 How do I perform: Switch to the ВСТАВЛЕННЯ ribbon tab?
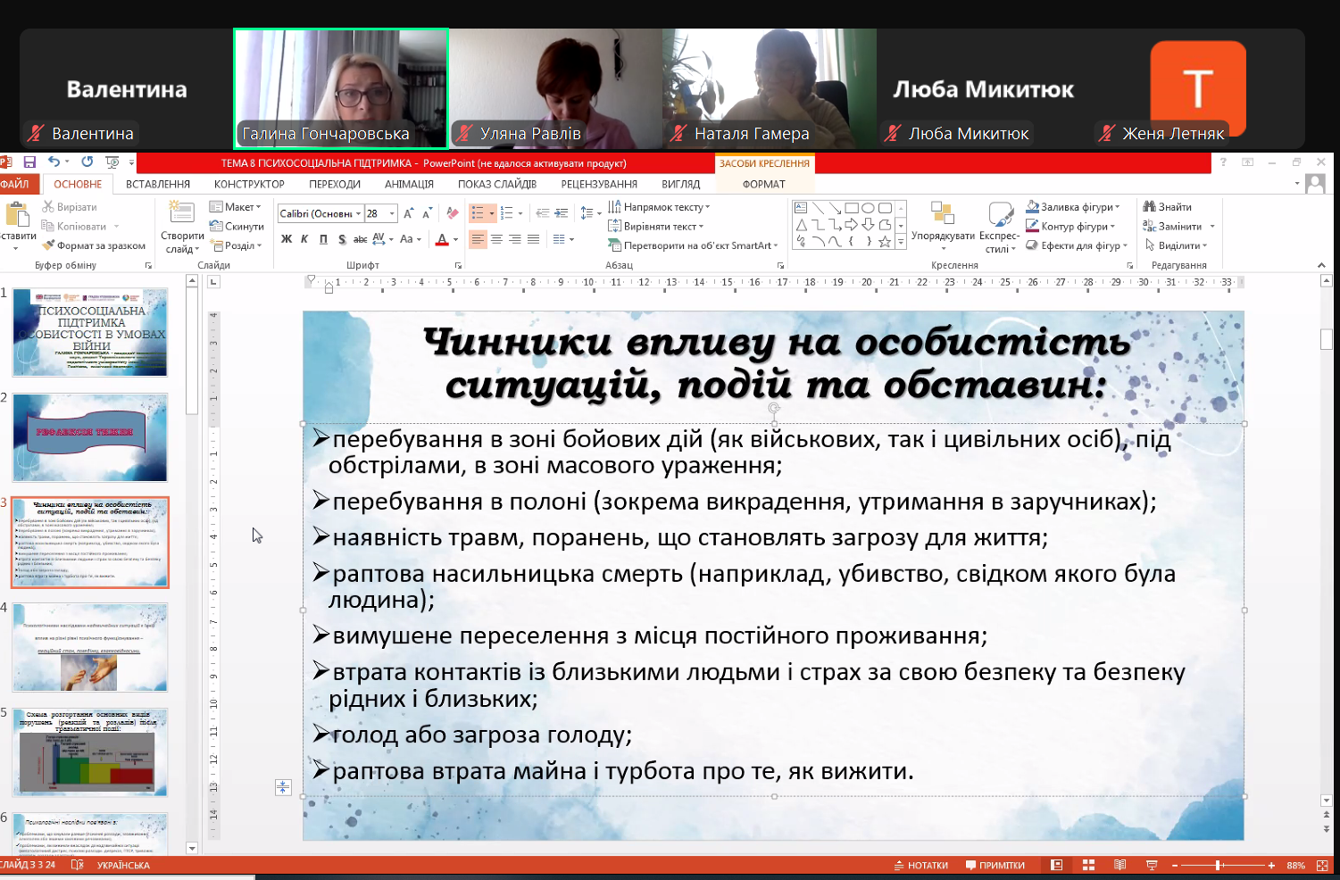click(x=158, y=184)
